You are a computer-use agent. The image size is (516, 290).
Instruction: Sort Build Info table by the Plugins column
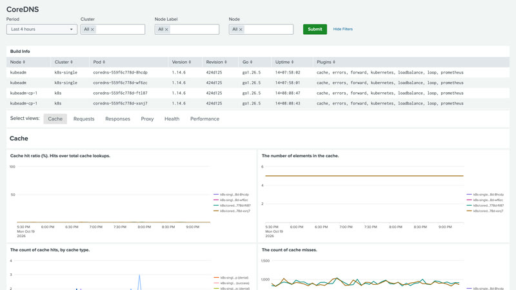click(326, 62)
